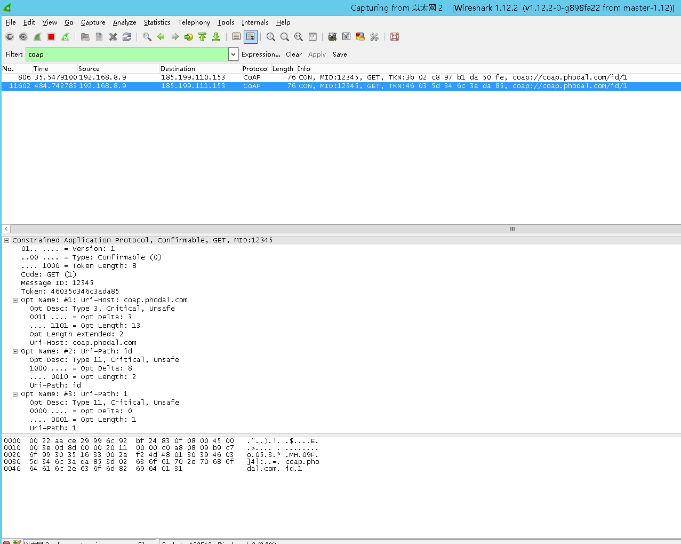Collapse Constrained Application Protocol tree node

tap(6, 240)
